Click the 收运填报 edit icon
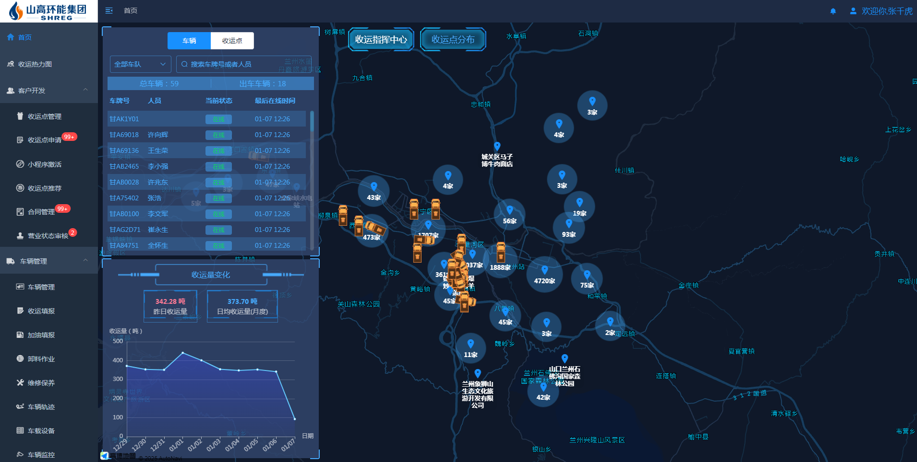The width and height of the screenshot is (917, 462). coord(20,311)
